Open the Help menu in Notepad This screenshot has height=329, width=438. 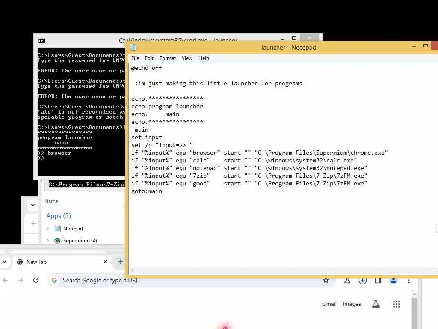204,58
